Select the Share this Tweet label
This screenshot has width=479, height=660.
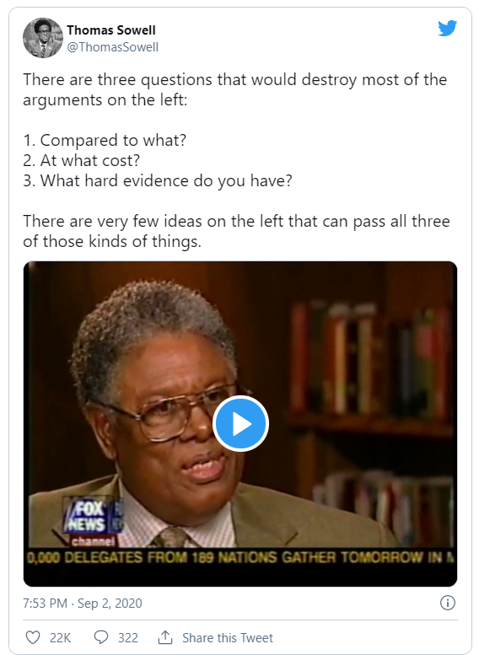[228, 638]
